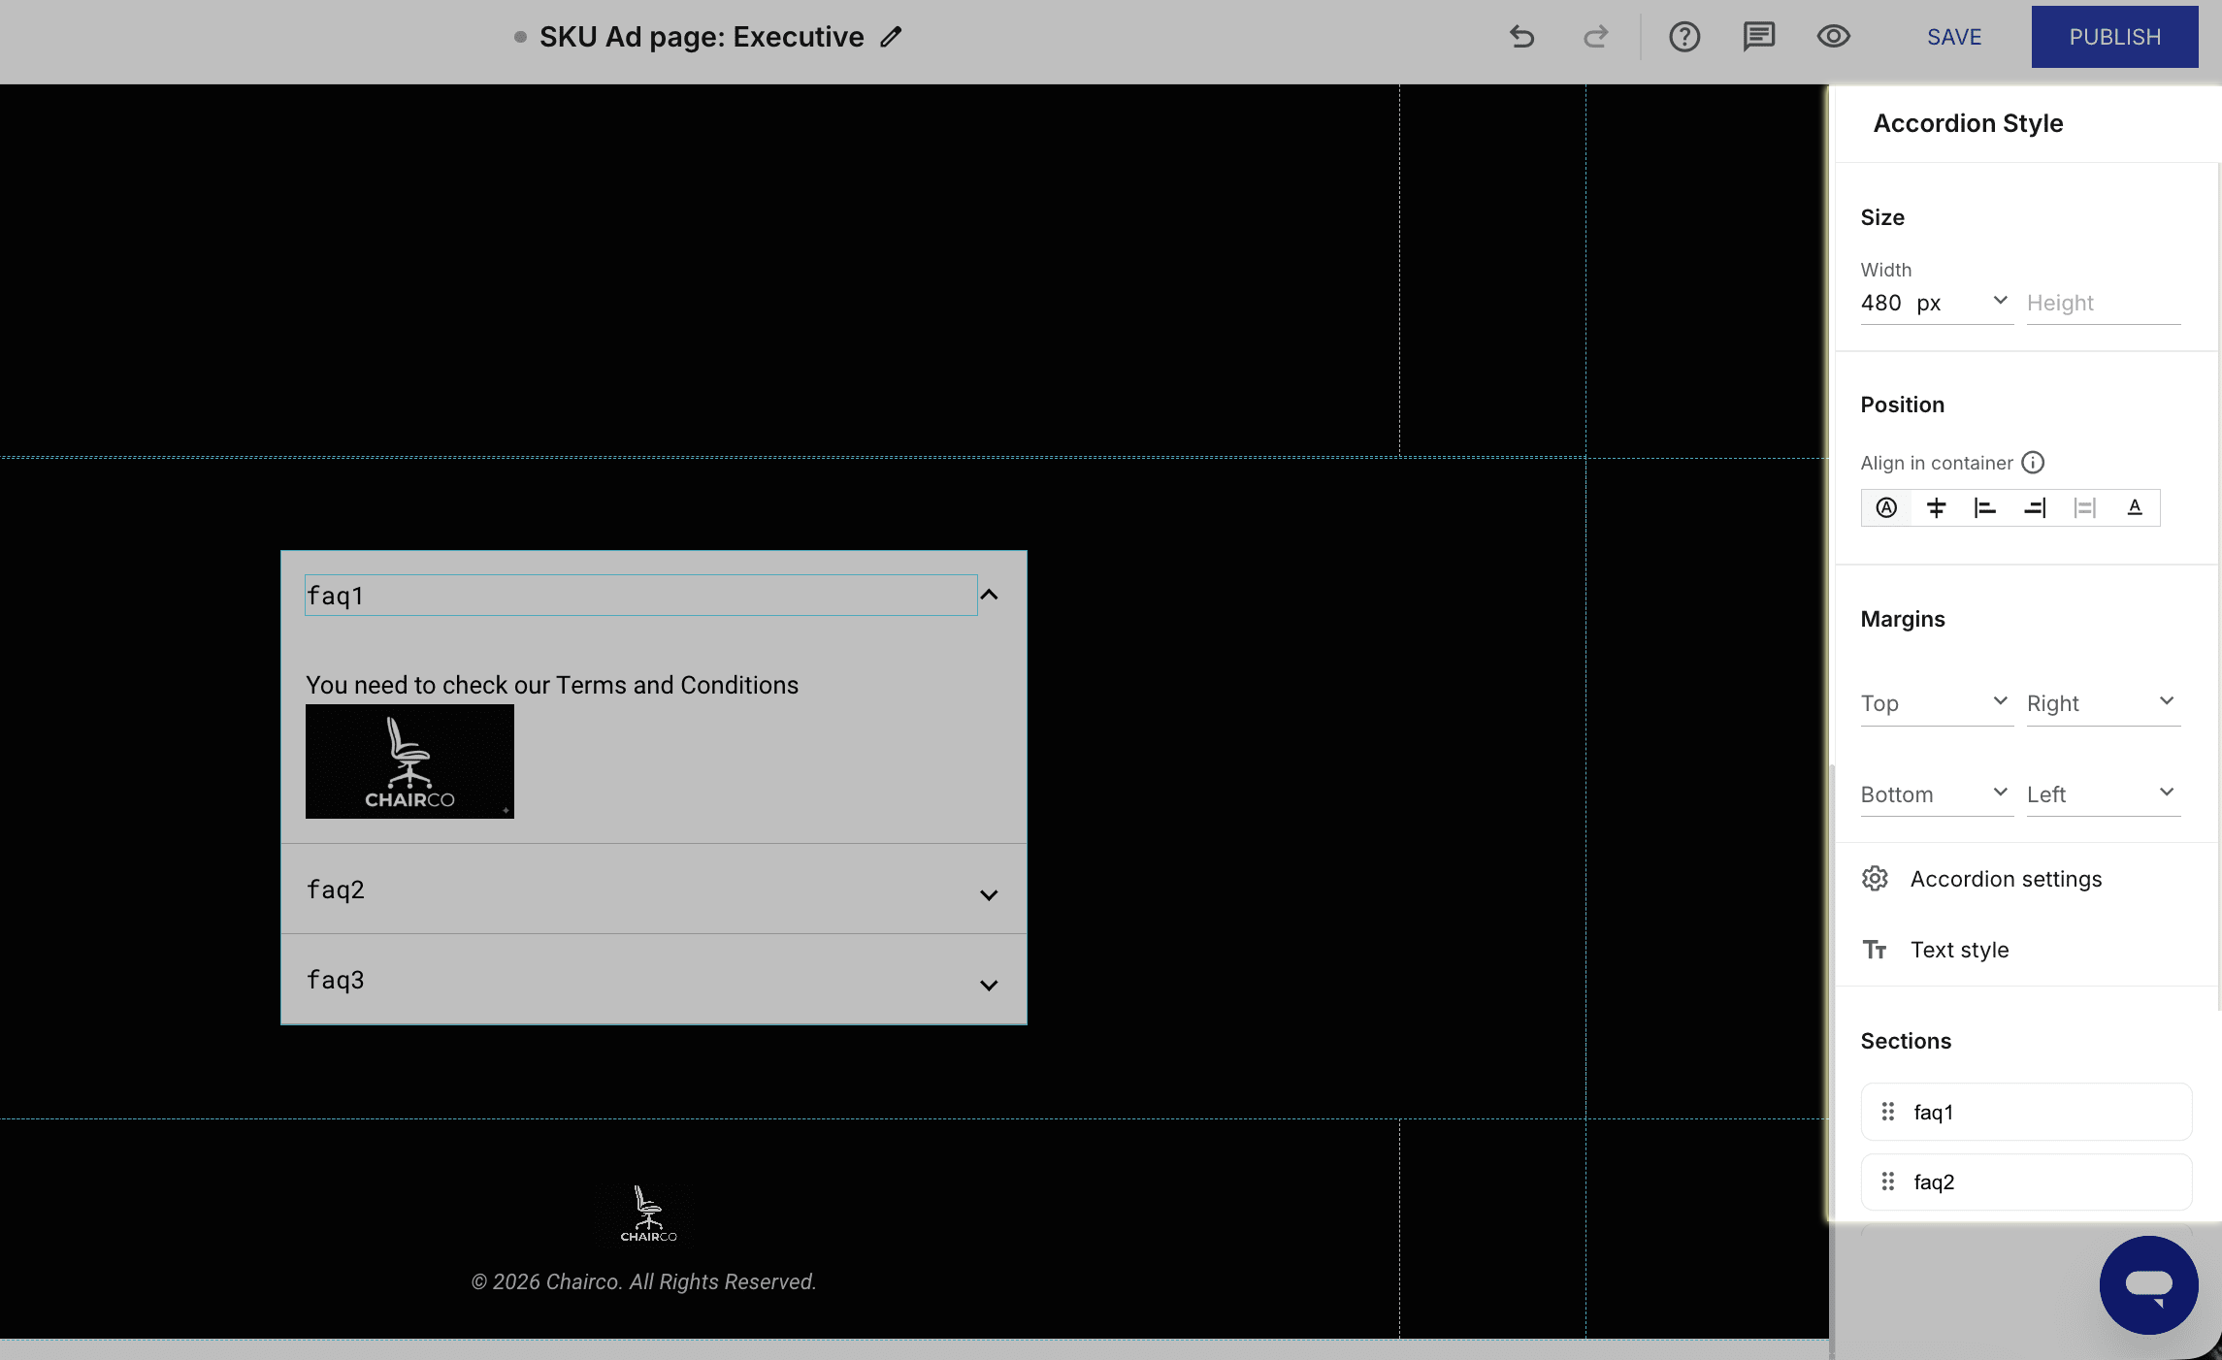Image resolution: width=2222 pixels, height=1360 pixels.
Task: Click the SAVE button
Action: click(1954, 37)
